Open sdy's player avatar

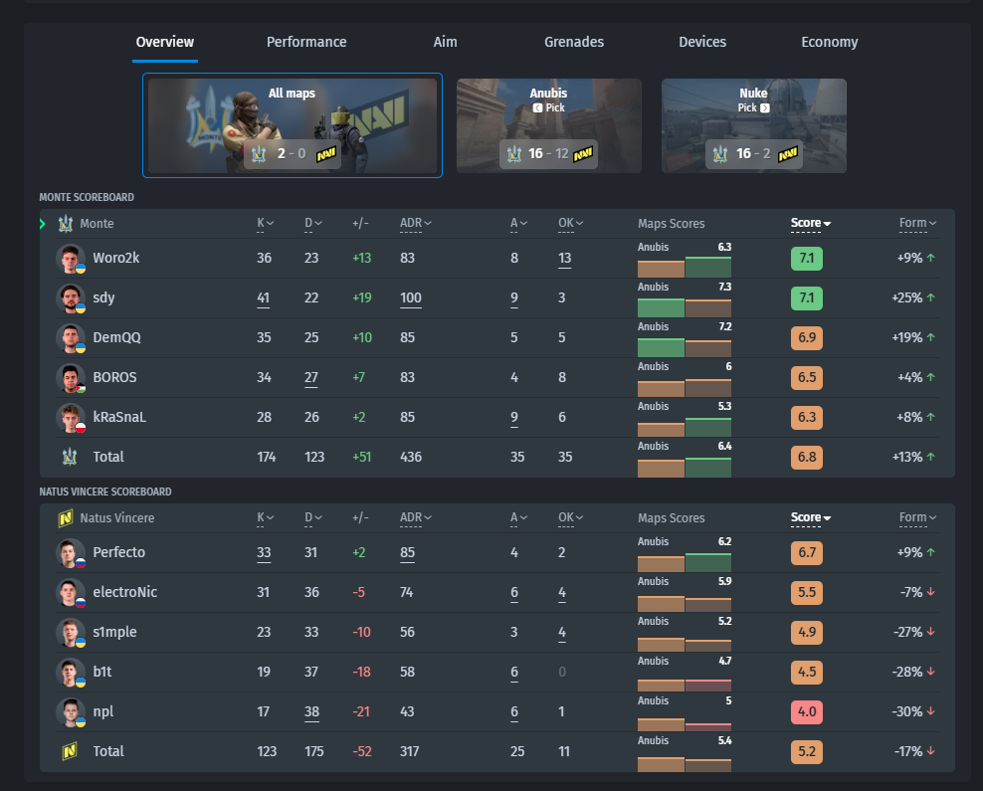pos(71,298)
